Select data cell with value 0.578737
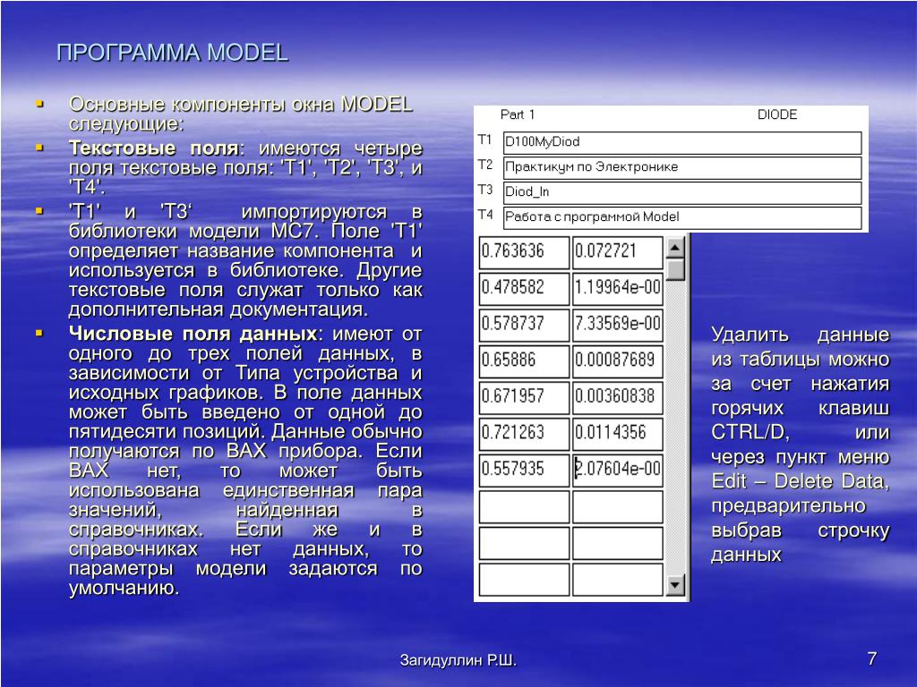 [524, 324]
